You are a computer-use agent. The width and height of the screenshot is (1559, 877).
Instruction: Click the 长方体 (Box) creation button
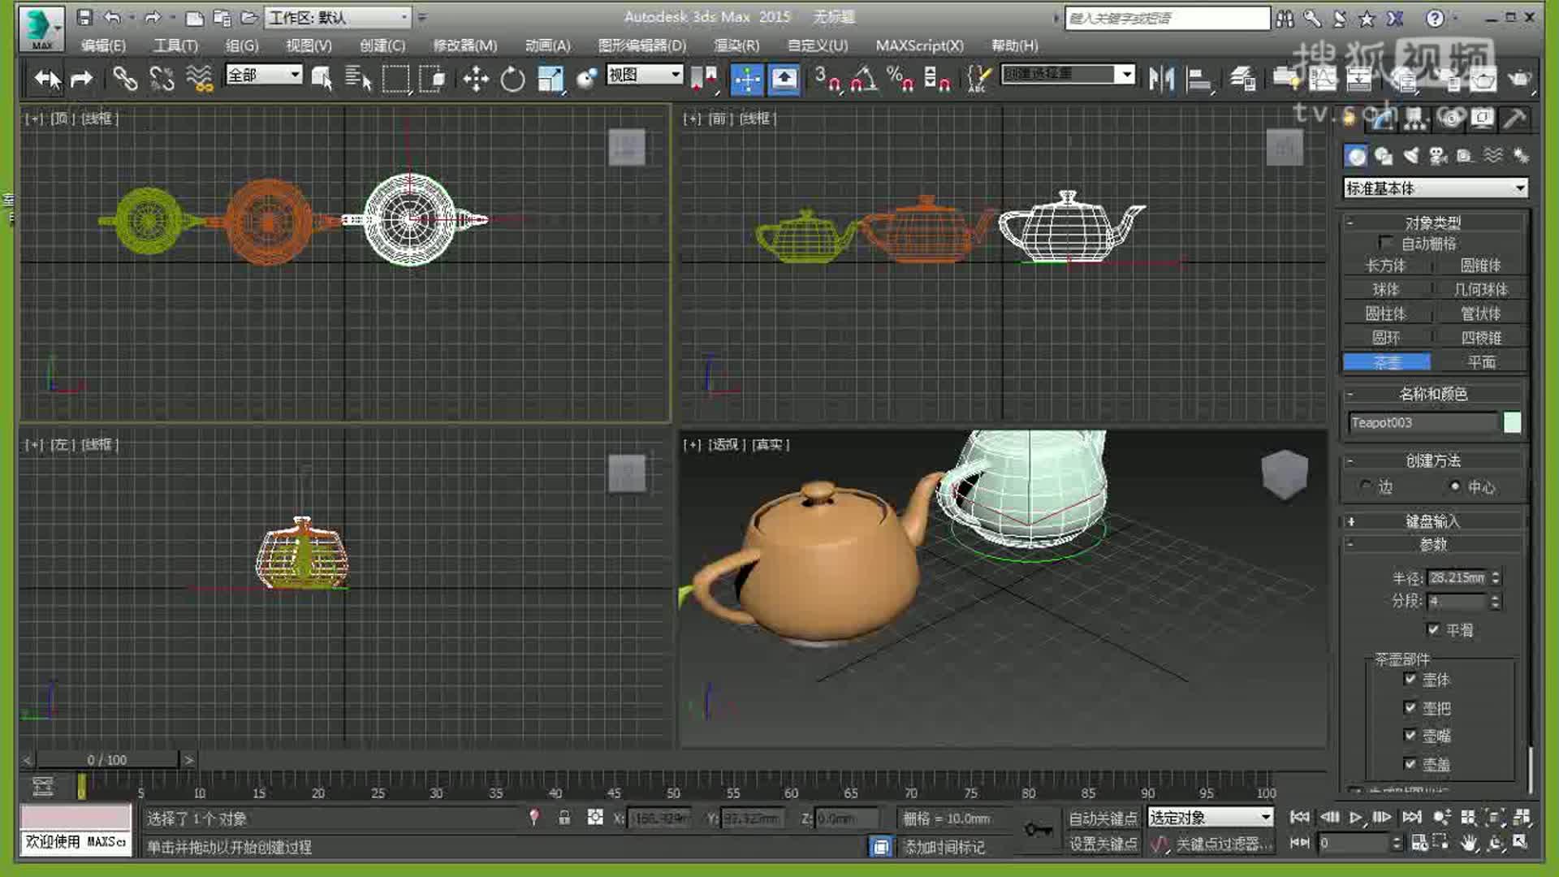[1386, 266]
